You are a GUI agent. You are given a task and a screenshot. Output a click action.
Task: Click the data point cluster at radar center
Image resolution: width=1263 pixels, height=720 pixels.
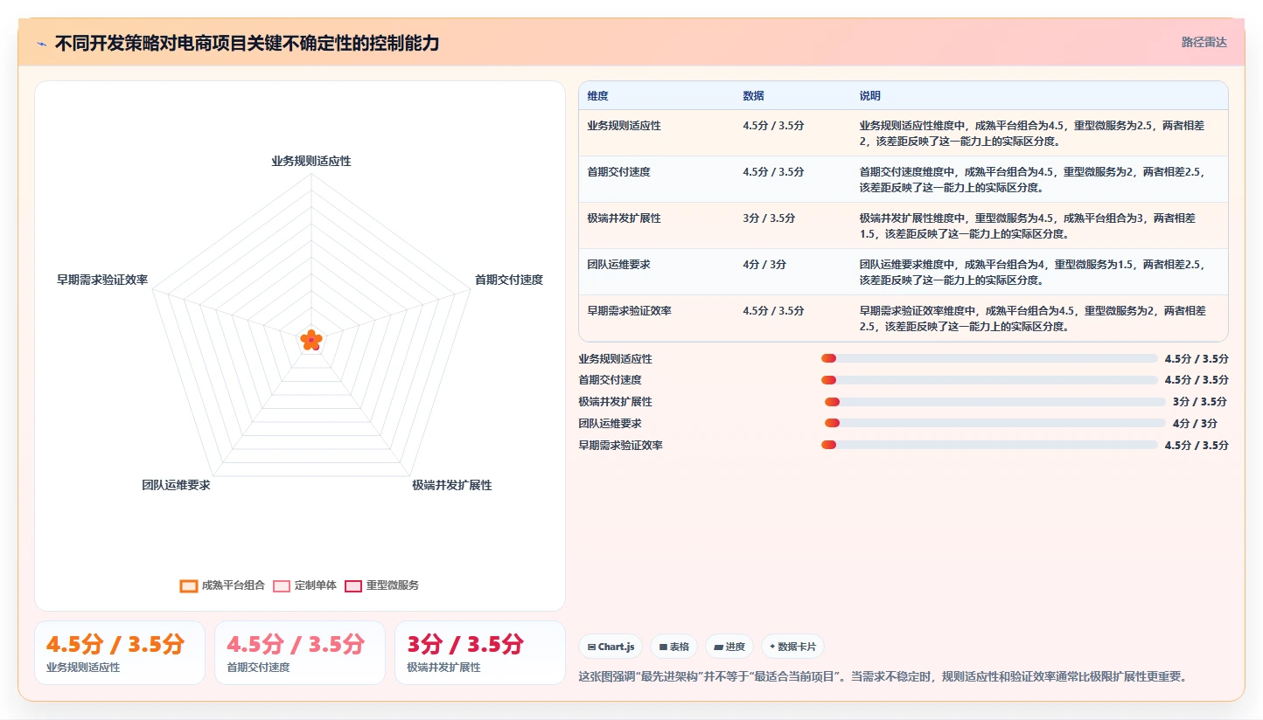point(311,340)
